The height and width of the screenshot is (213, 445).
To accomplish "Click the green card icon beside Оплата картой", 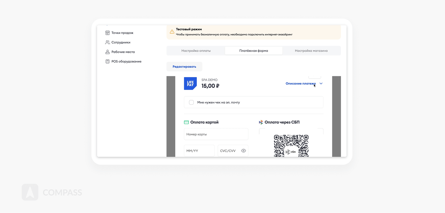I will click(x=186, y=122).
